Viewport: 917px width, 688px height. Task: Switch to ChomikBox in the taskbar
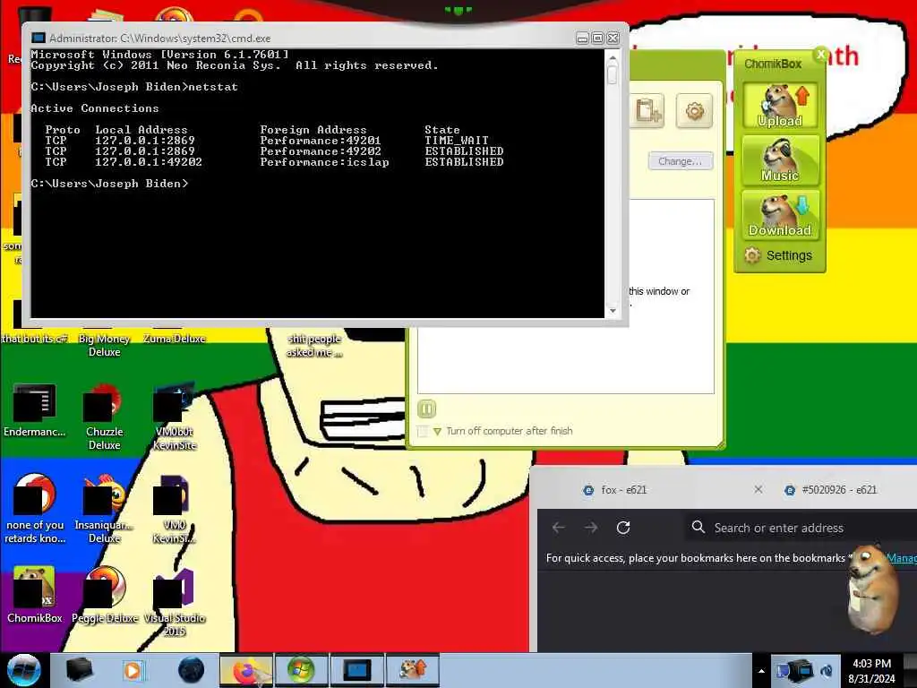point(412,670)
